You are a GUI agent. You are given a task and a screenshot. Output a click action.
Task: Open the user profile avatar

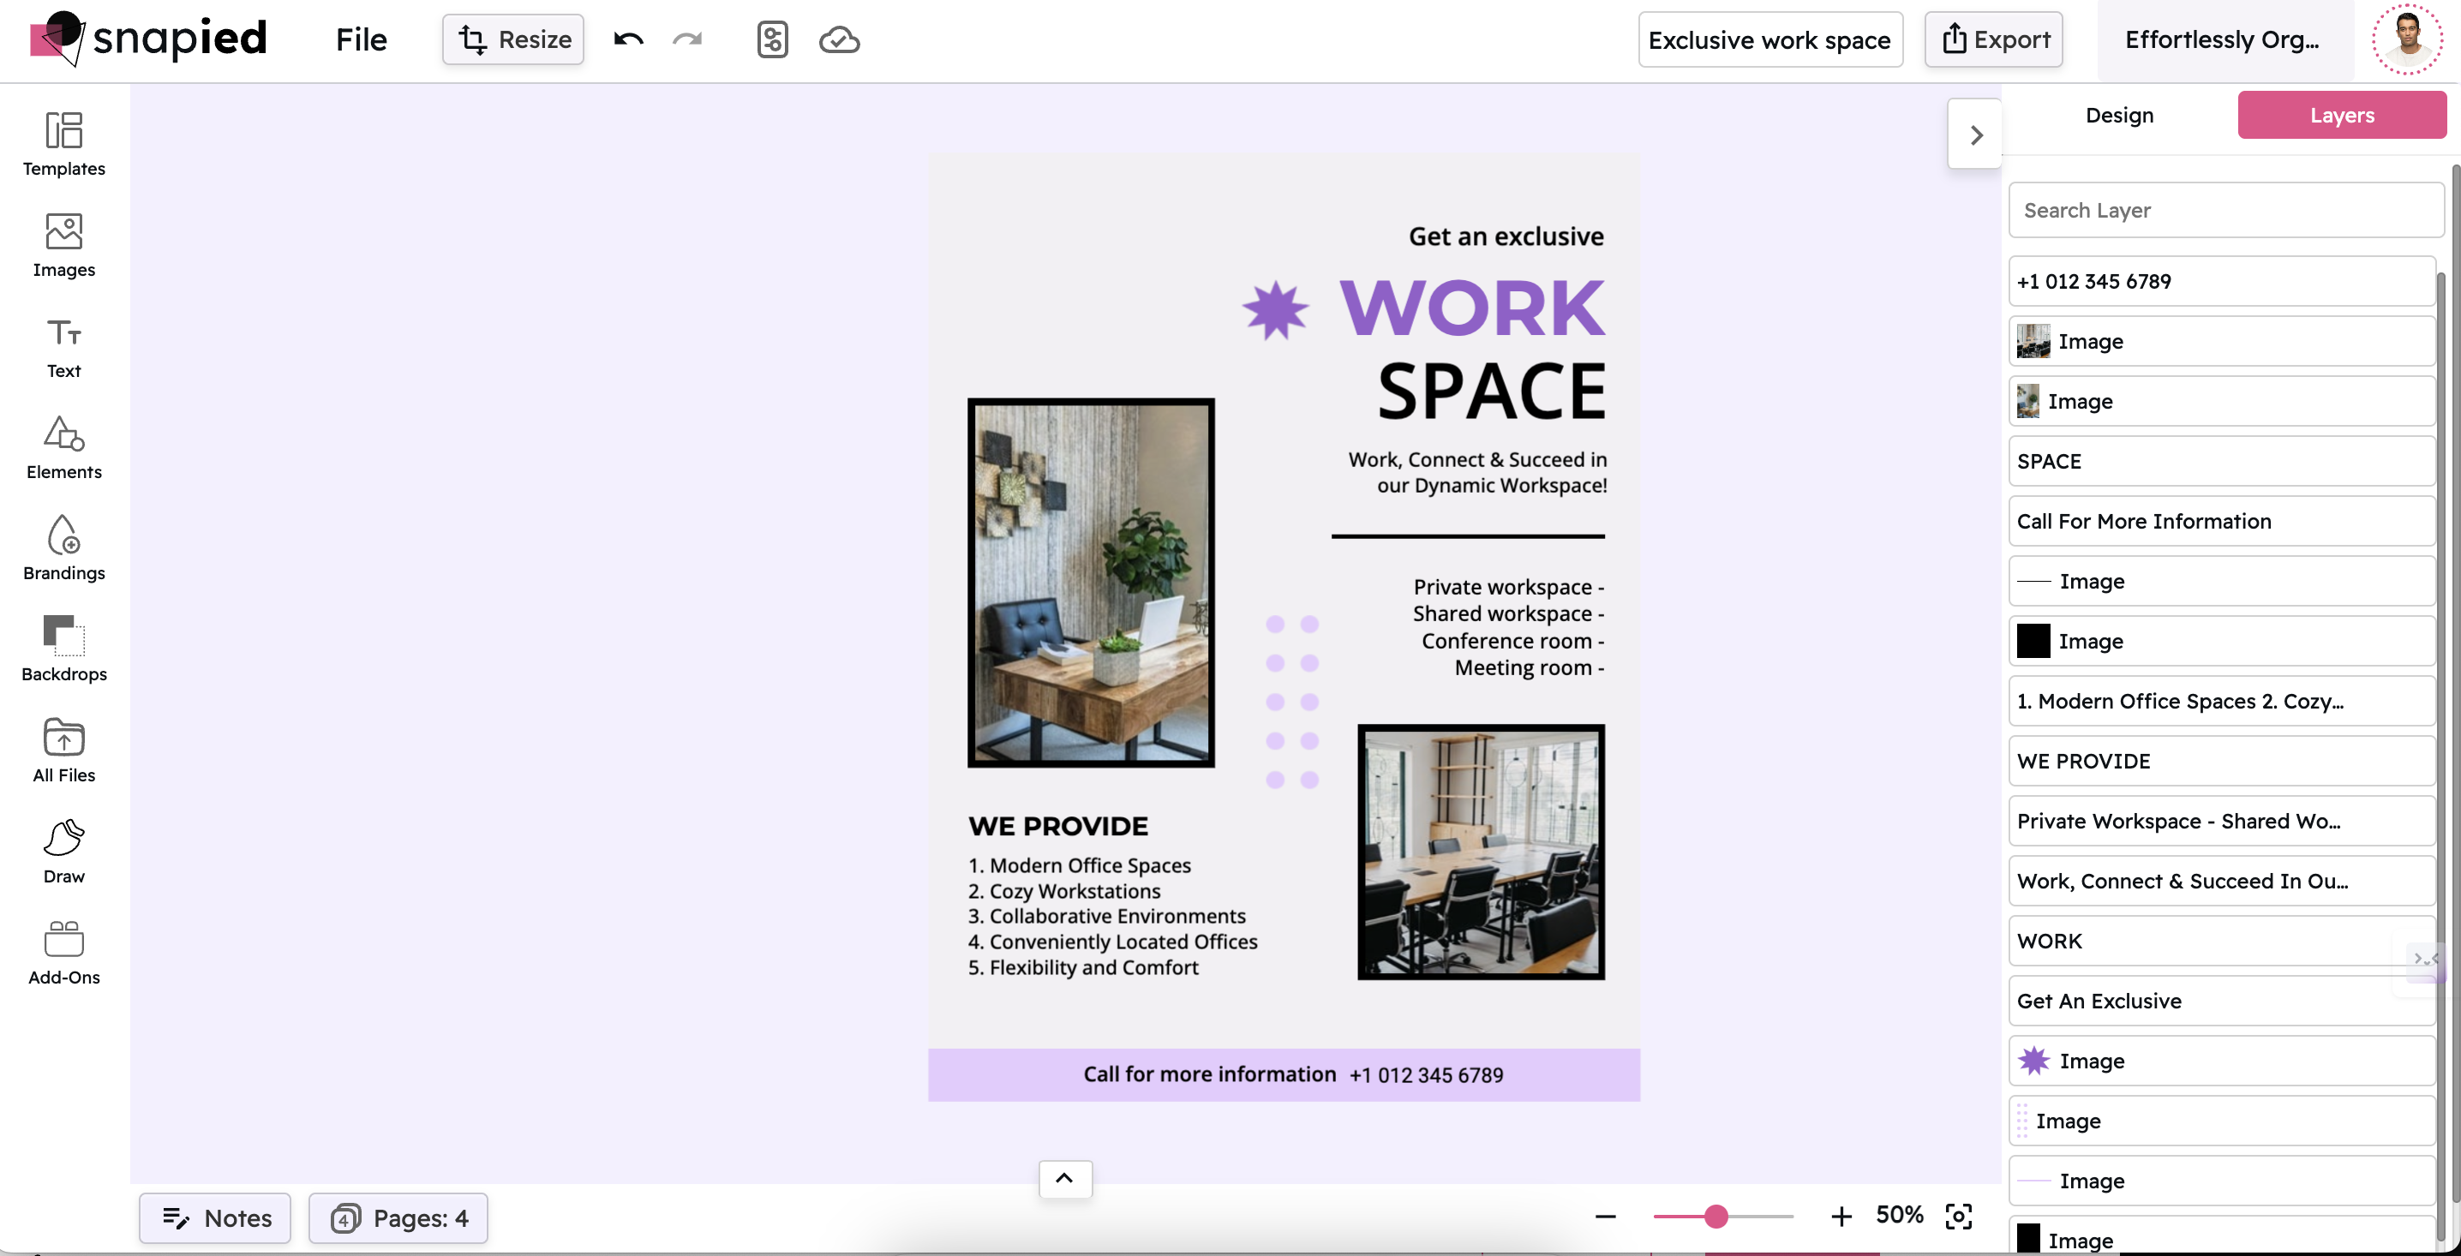[x=2406, y=39]
